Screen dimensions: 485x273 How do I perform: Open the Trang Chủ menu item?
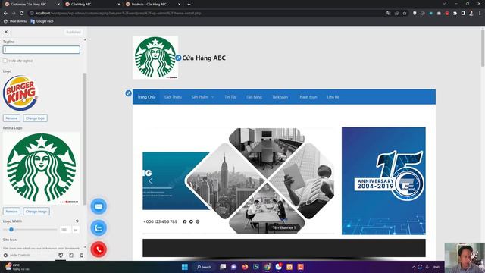coord(145,97)
